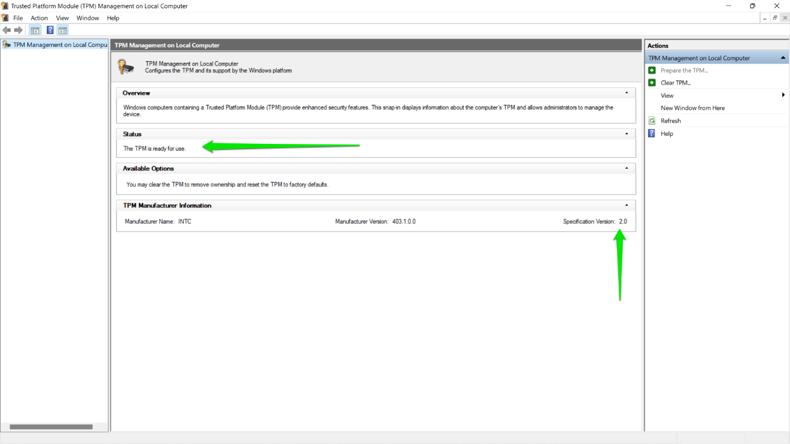
Task: Click the inner MDI close button
Action: pyautogui.click(x=784, y=18)
